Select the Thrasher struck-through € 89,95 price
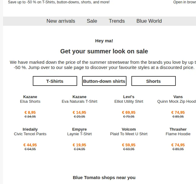This screenshot has width=196, height=184. pos(178,149)
